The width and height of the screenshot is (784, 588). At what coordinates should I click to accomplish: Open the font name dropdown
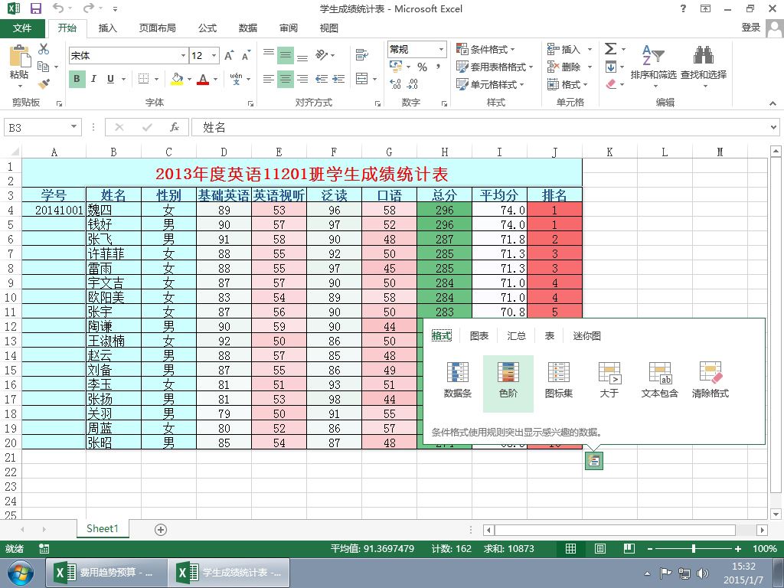[183, 55]
